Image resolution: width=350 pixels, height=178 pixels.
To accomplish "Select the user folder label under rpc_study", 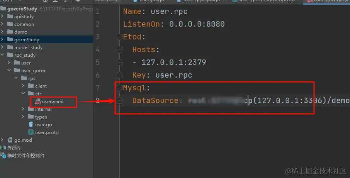I will (x=26, y=63).
